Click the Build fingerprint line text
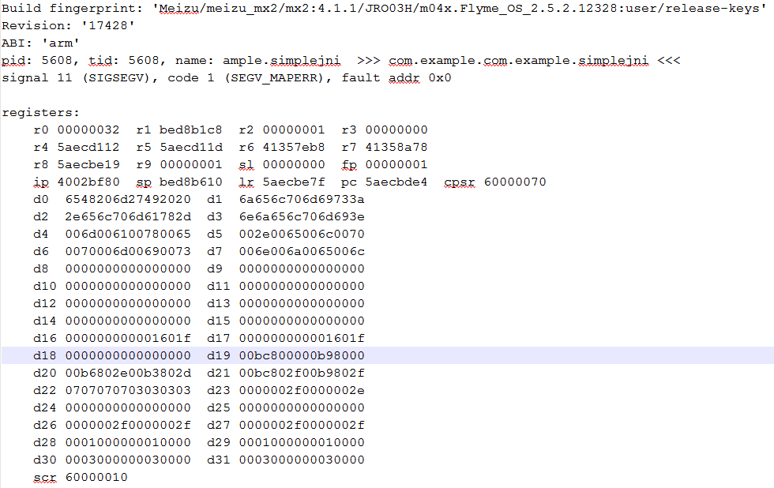The image size is (774, 488). point(384,9)
